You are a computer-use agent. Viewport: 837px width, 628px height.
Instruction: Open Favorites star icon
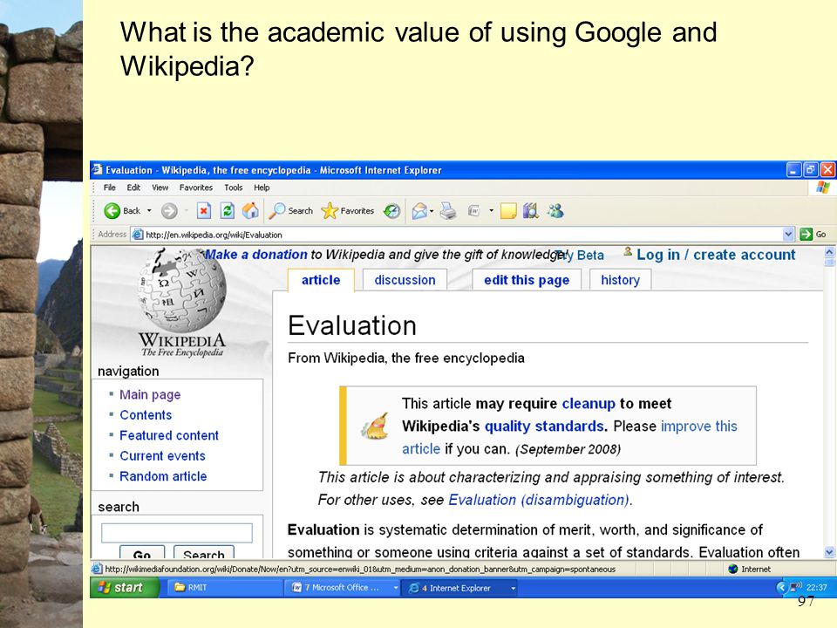330,211
